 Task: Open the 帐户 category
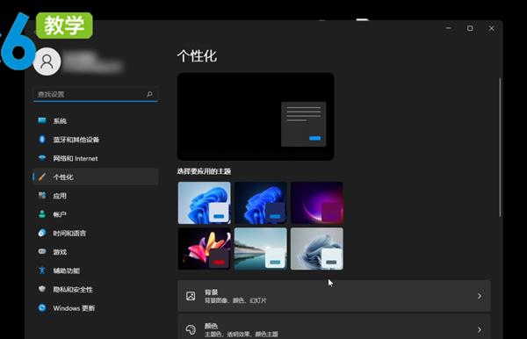click(x=96, y=214)
